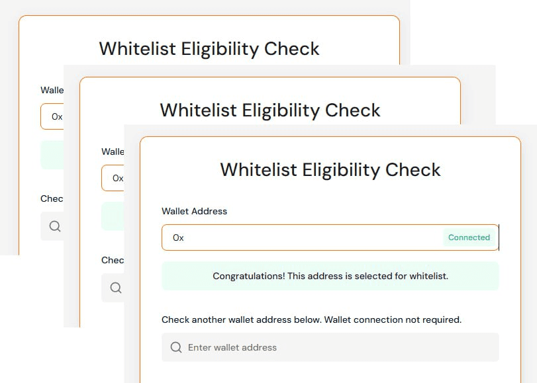Viewport: 537px width, 383px height.
Task: Click the search icon in the rearmost card
Action: click(x=55, y=226)
